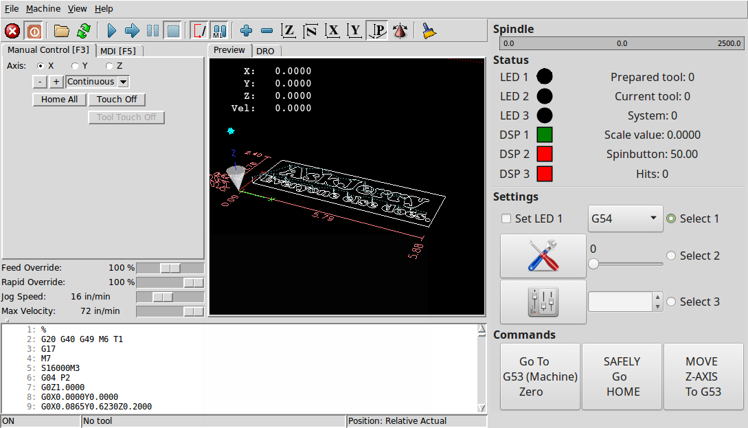Image resolution: width=748 pixels, height=428 pixels.
Task: Click G-code scrollbar down arrow
Action: tap(481, 408)
